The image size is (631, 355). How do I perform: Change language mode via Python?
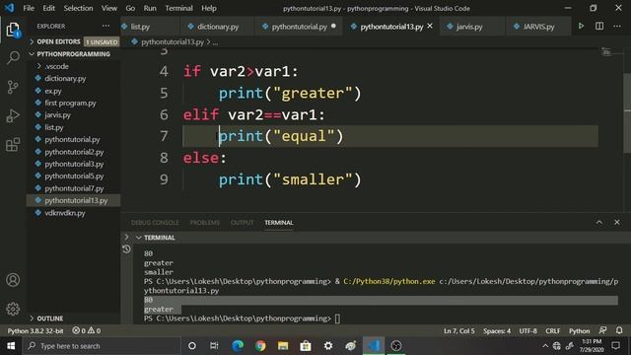(579, 331)
